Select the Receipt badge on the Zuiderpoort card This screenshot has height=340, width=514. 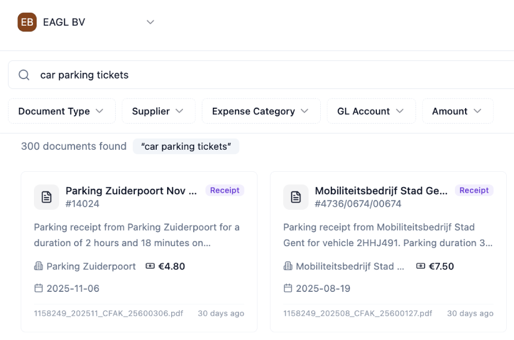coord(225,190)
